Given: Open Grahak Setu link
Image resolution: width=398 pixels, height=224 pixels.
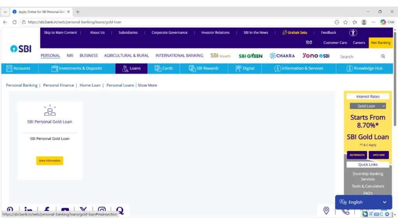Looking at the screenshot, I should [295, 33].
